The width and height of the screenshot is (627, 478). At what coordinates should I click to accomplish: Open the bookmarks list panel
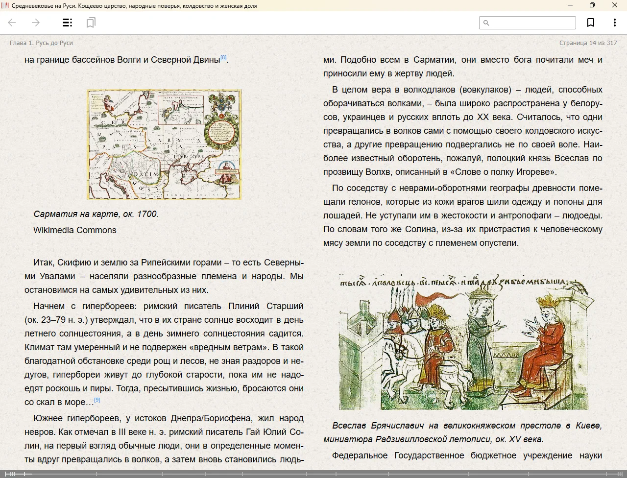(x=91, y=23)
